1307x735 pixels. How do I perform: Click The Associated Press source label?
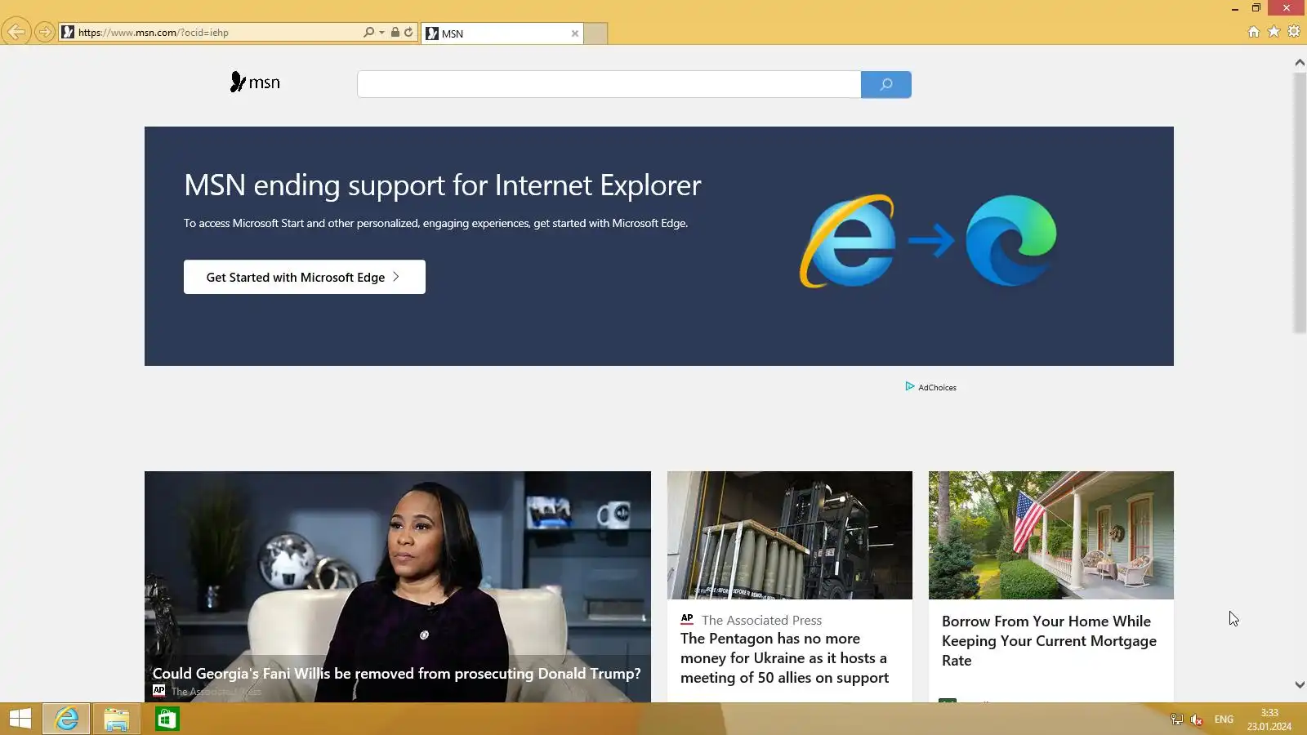[x=761, y=621]
